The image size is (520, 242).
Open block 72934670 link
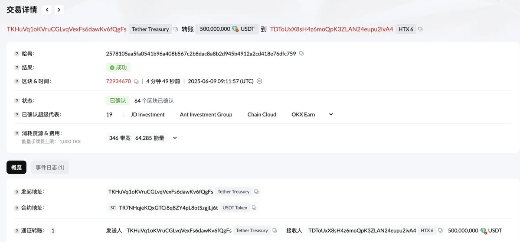pos(118,81)
